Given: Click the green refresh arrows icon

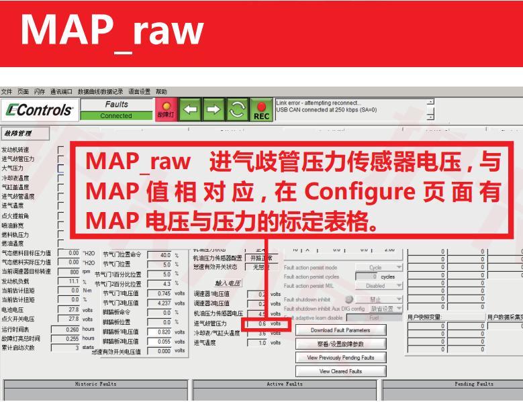Looking at the screenshot, I should pyautogui.click(x=237, y=109).
